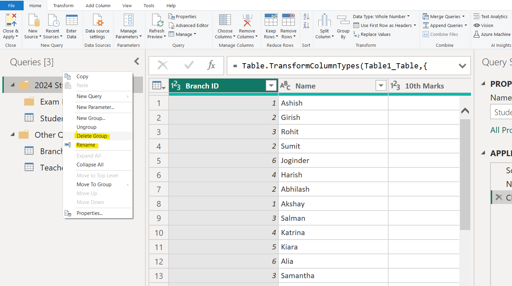Click Delete Group in the context menu
The width and height of the screenshot is (512, 286).
(x=92, y=136)
